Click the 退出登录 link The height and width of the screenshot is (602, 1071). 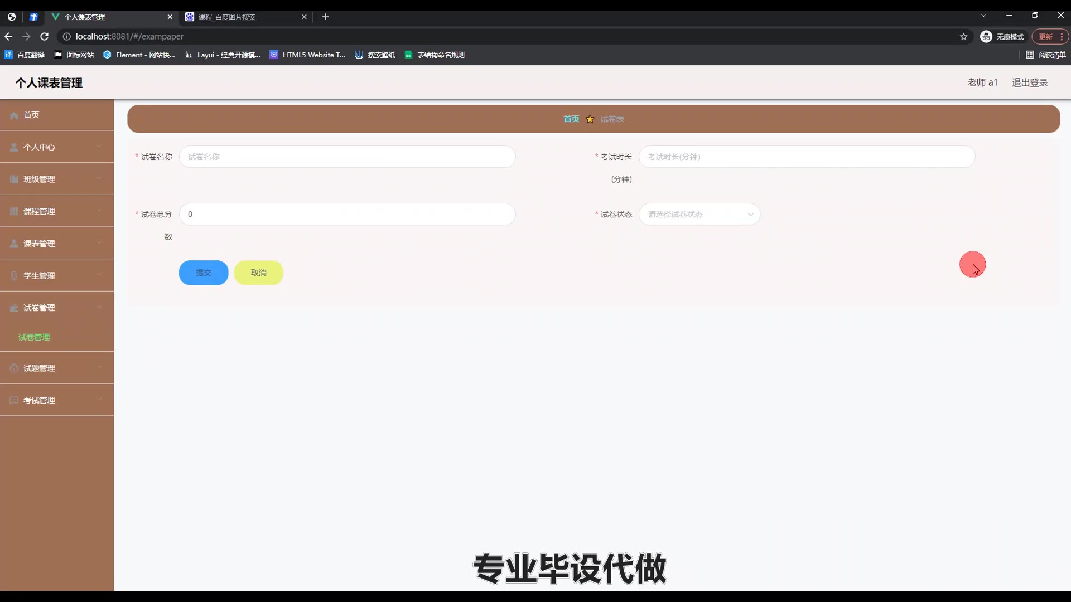tap(1030, 83)
